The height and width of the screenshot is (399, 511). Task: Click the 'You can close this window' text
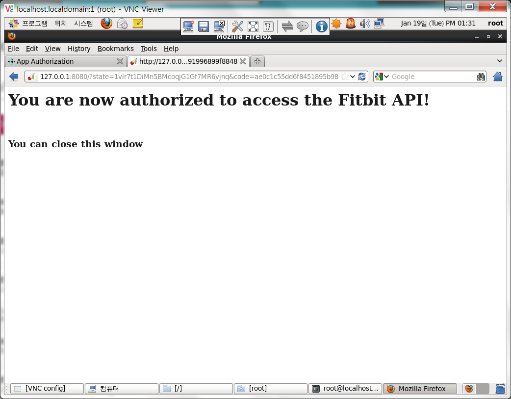coord(76,144)
